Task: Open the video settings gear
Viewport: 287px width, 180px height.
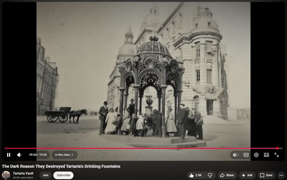Action: pos(256,155)
